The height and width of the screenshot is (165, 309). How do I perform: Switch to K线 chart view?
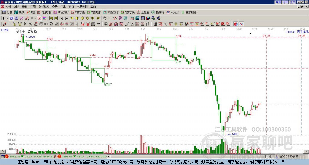point(31,12)
